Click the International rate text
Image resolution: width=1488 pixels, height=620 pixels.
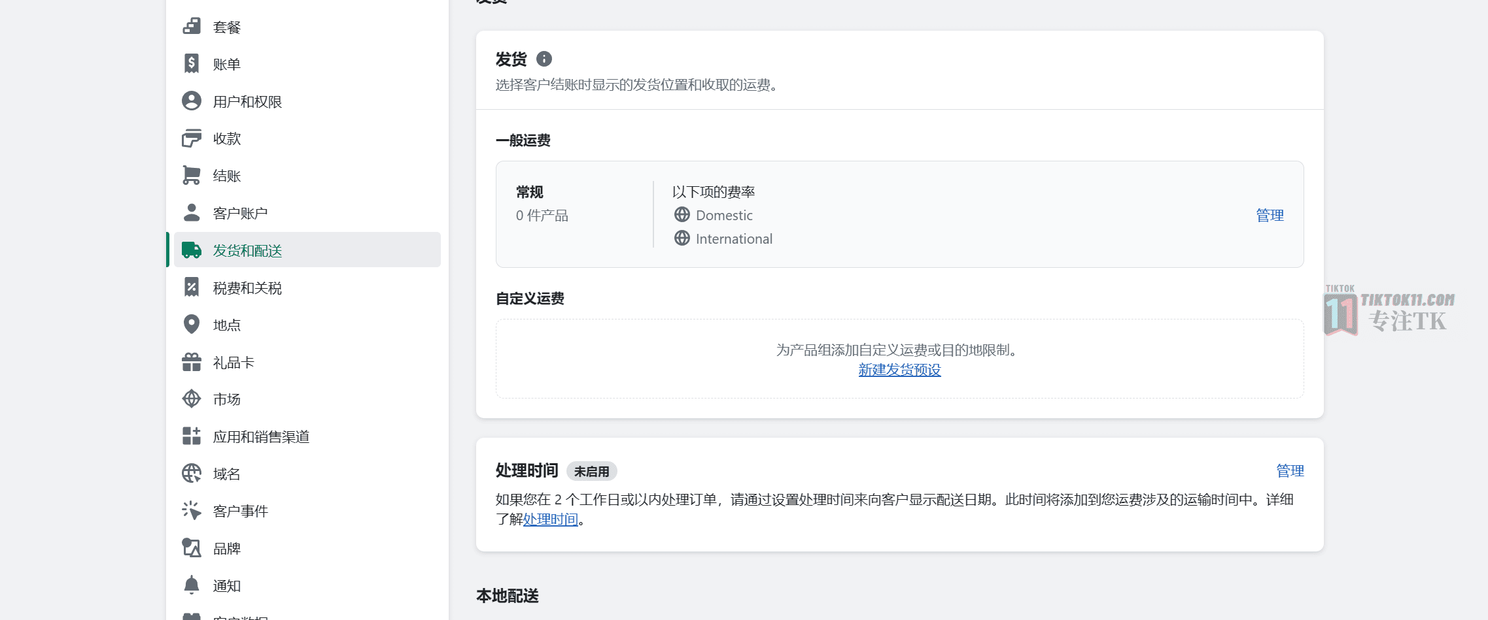(x=734, y=238)
